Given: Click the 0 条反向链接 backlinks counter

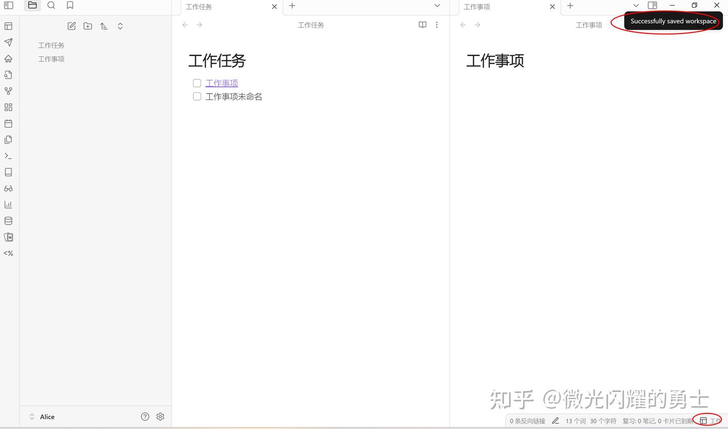Looking at the screenshot, I should tap(527, 420).
